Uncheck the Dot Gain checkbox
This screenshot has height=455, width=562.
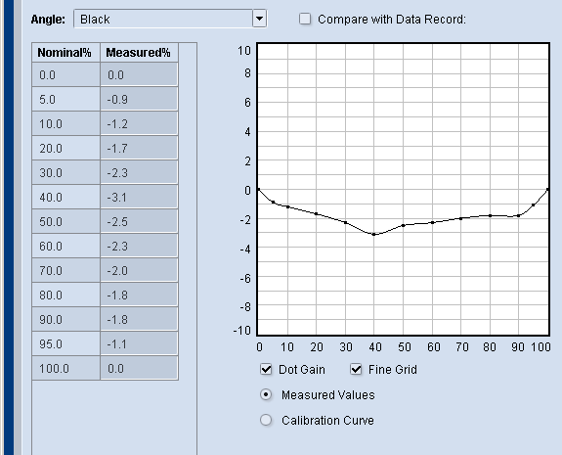266,369
